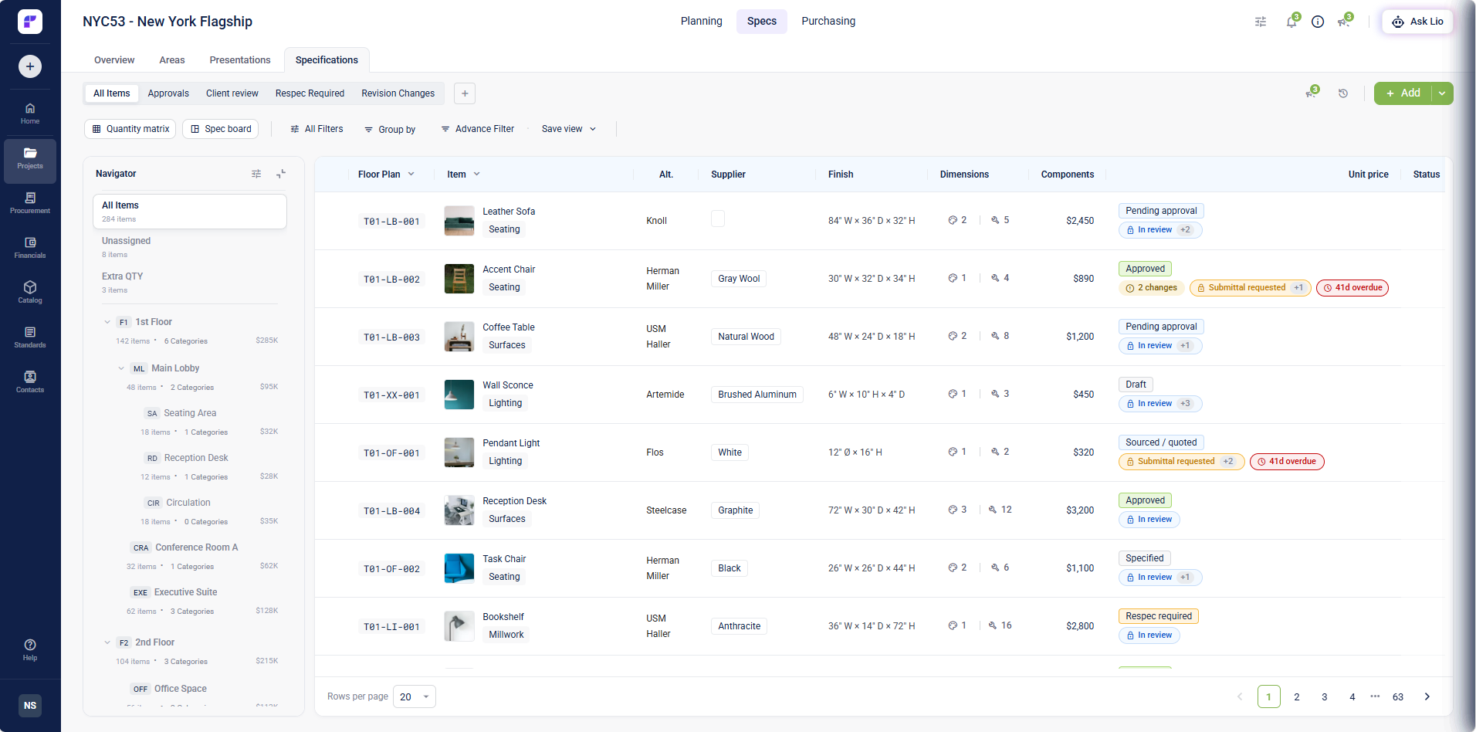Open Group by options

click(390, 130)
